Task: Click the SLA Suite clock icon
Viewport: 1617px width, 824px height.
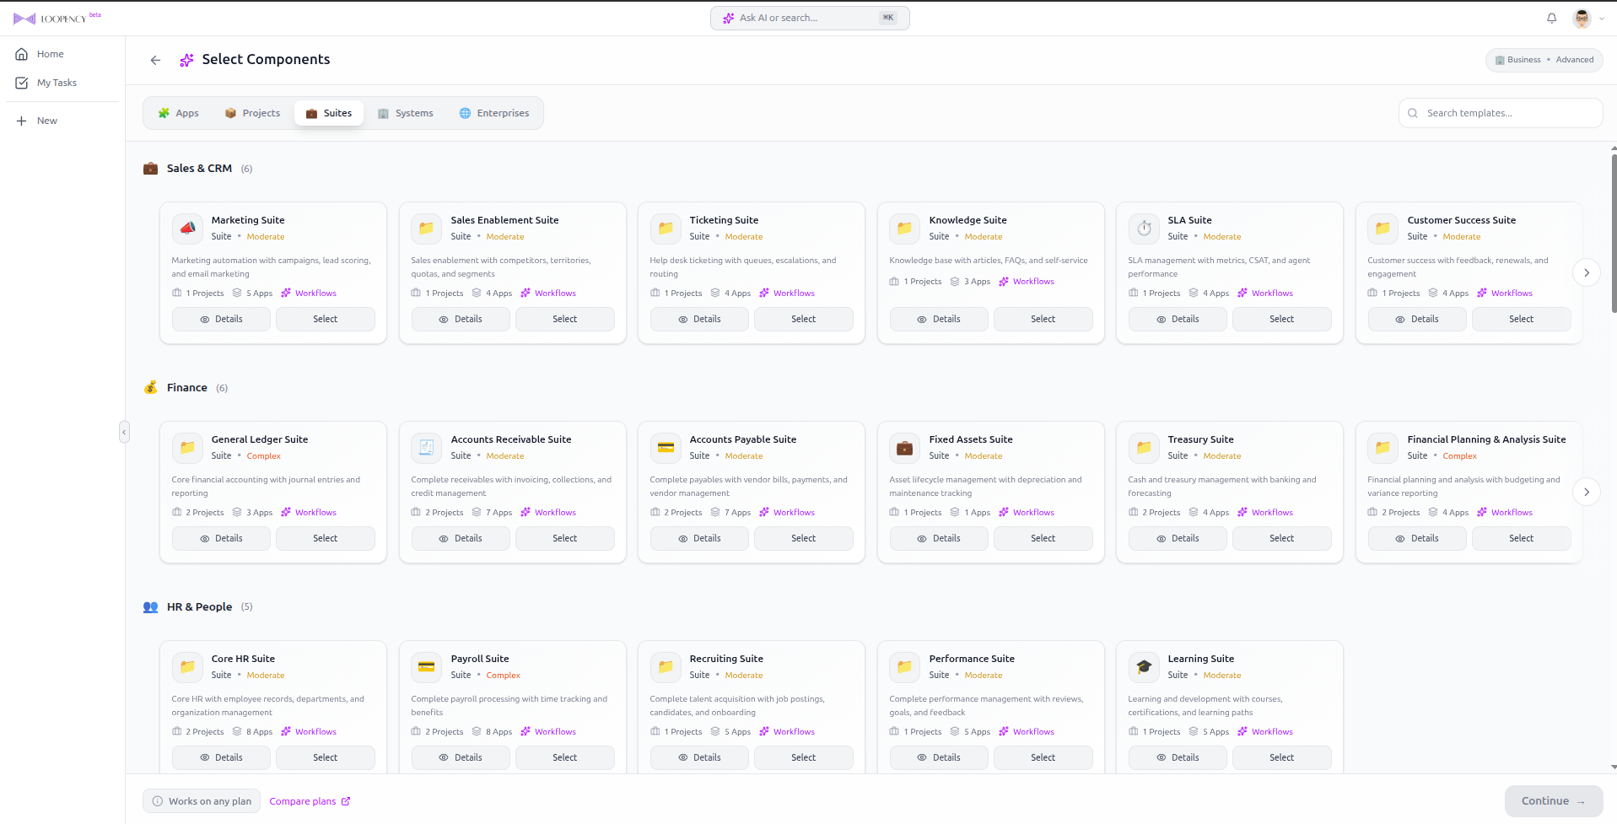Action: [x=1144, y=229]
